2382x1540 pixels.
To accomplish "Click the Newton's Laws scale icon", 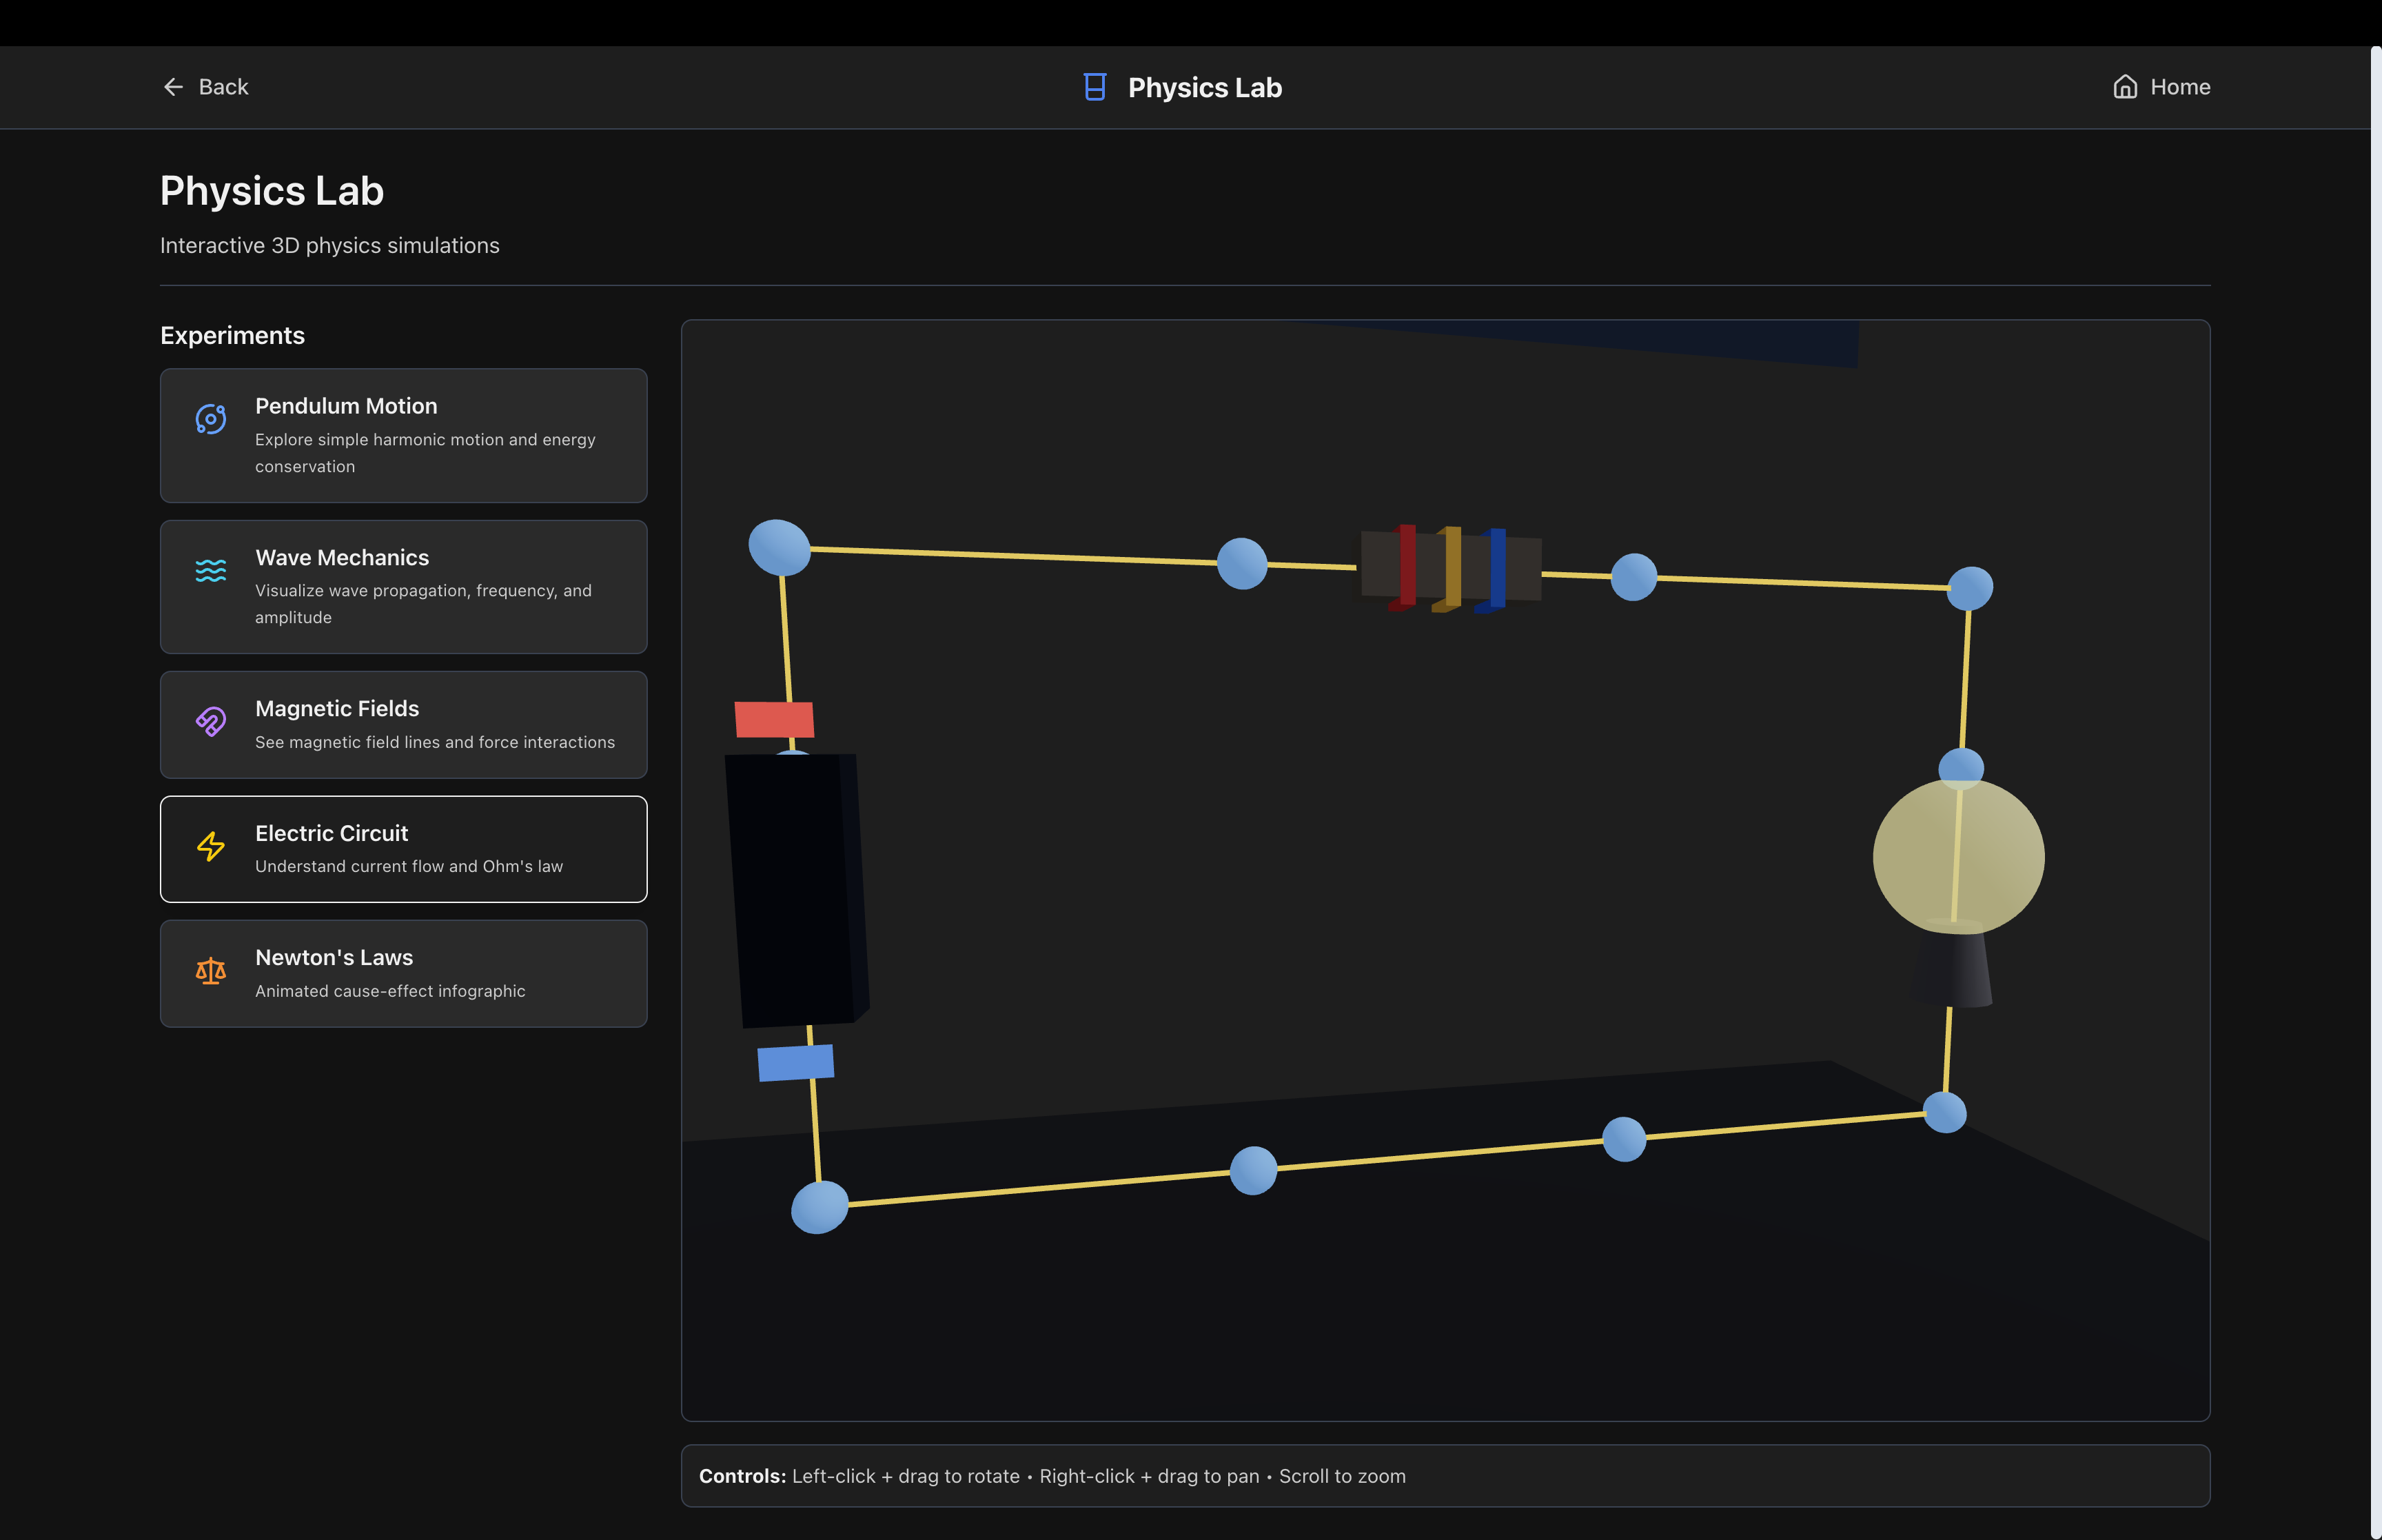I will (x=210, y=970).
